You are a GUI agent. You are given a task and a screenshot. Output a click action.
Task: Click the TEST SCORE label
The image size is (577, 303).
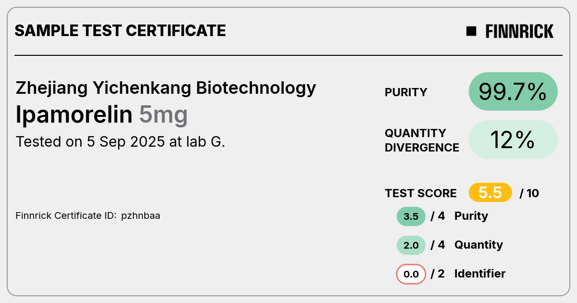click(x=421, y=193)
